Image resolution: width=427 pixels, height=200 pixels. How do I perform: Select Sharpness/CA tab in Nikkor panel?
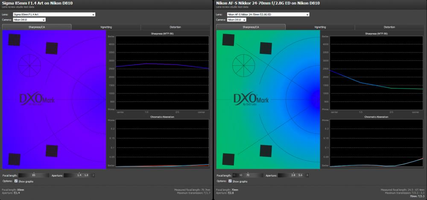(x=251, y=27)
